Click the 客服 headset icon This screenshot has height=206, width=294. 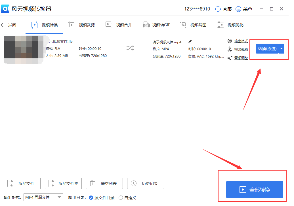[x=218, y=9]
